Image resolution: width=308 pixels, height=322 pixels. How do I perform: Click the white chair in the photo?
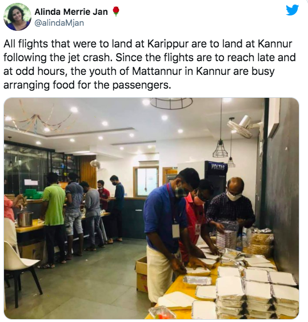pos(19,271)
